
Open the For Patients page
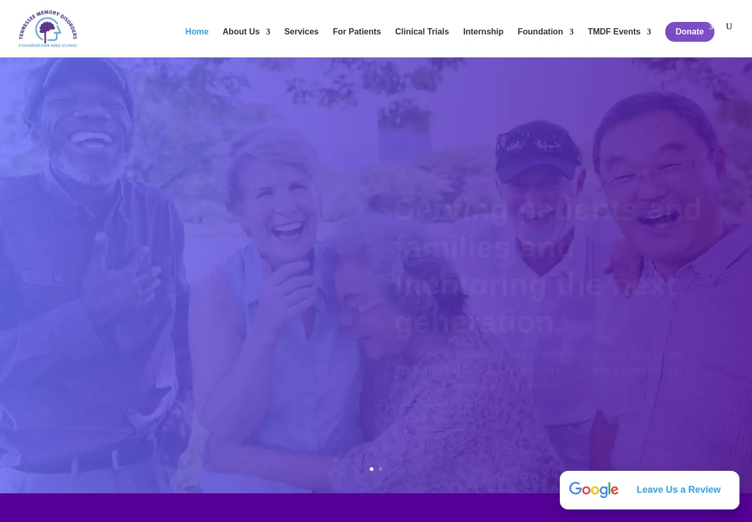point(357,32)
